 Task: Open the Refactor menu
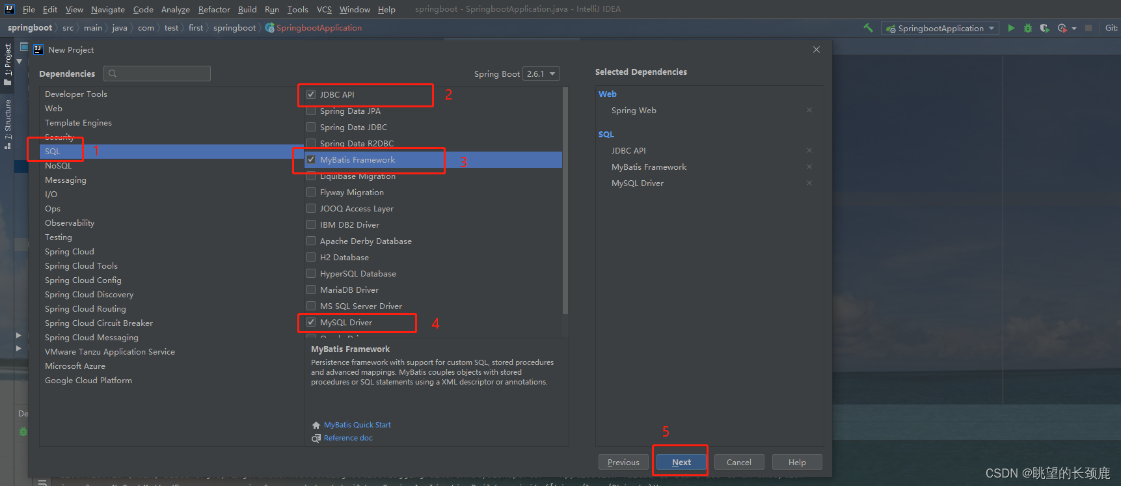pos(214,9)
